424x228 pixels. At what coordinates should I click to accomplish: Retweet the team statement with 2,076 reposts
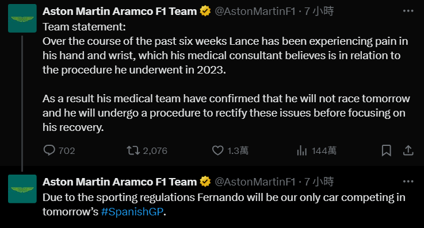point(133,150)
